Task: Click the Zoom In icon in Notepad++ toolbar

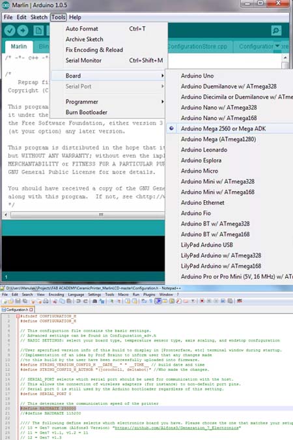Action: pos(112,301)
